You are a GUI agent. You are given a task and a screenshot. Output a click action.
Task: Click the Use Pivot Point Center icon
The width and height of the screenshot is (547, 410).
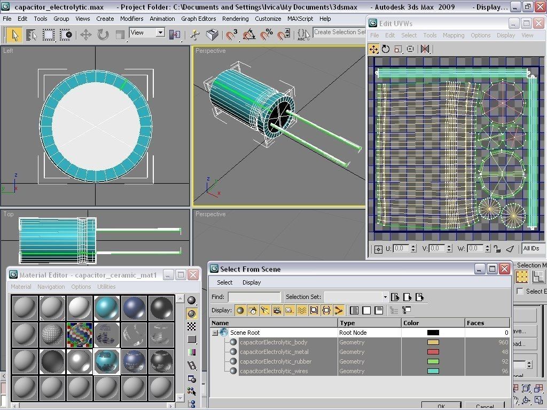pos(175,35)
